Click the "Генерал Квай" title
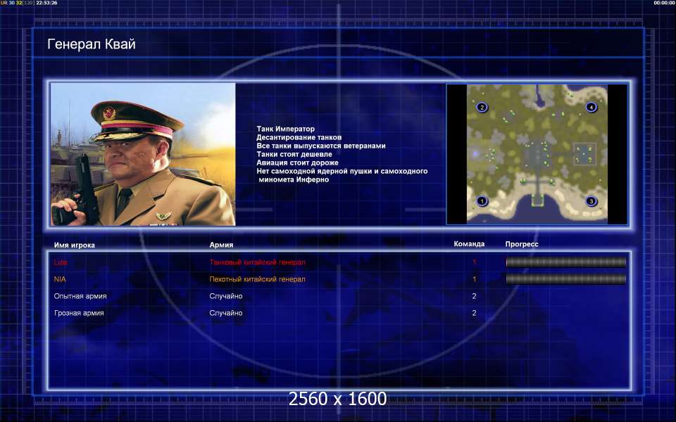Image resolution: width=676 pixels, height=422 pixels. [92, 44]
